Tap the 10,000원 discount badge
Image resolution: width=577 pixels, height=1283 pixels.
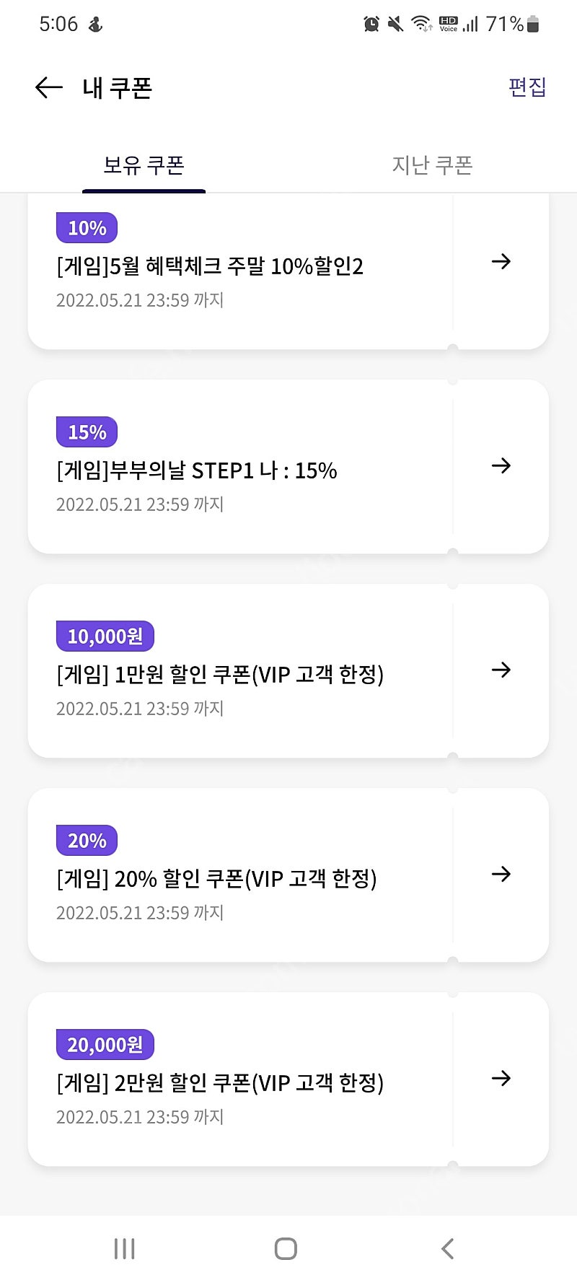click(105, 636)
